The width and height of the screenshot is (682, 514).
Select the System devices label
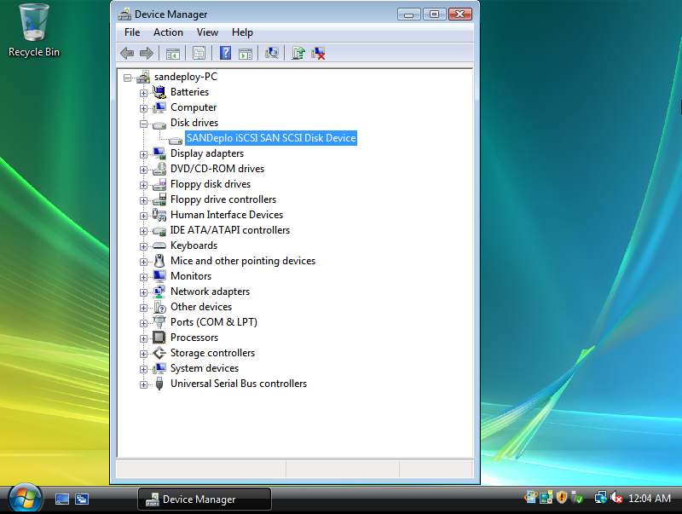click(x=205, y=368)
